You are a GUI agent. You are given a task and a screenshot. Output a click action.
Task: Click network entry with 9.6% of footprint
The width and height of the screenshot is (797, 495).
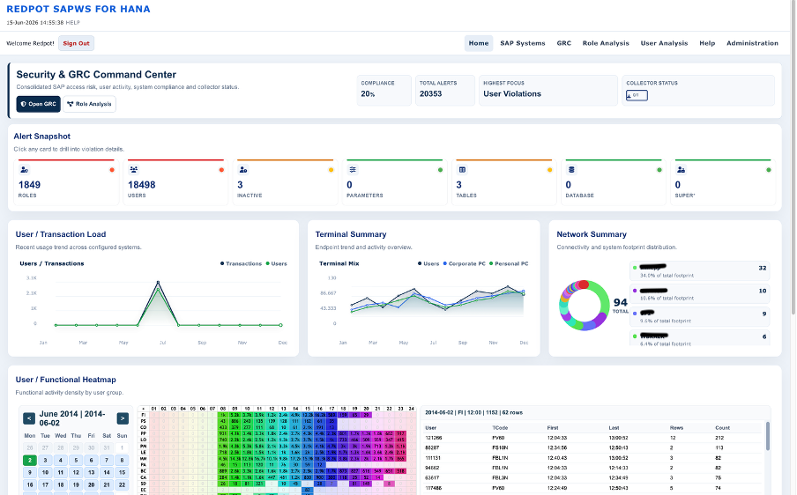[x=699, y=317]
